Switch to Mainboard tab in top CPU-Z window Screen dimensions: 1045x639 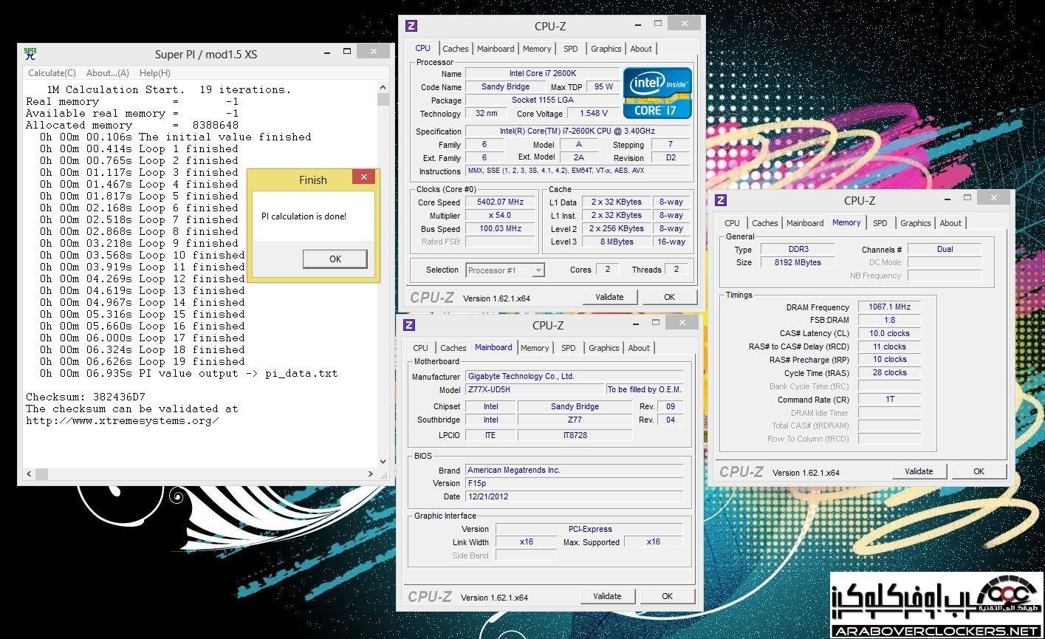pyautogui.click(x=496, y=49)
